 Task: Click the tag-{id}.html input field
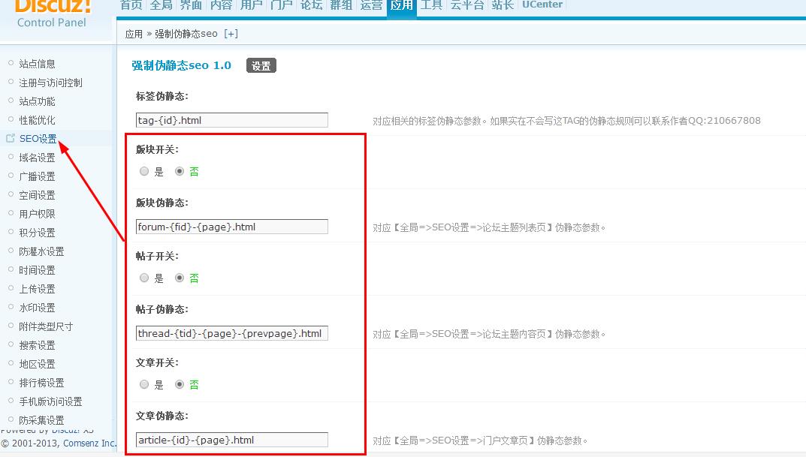pyautogui.click(x=231, y=119)
